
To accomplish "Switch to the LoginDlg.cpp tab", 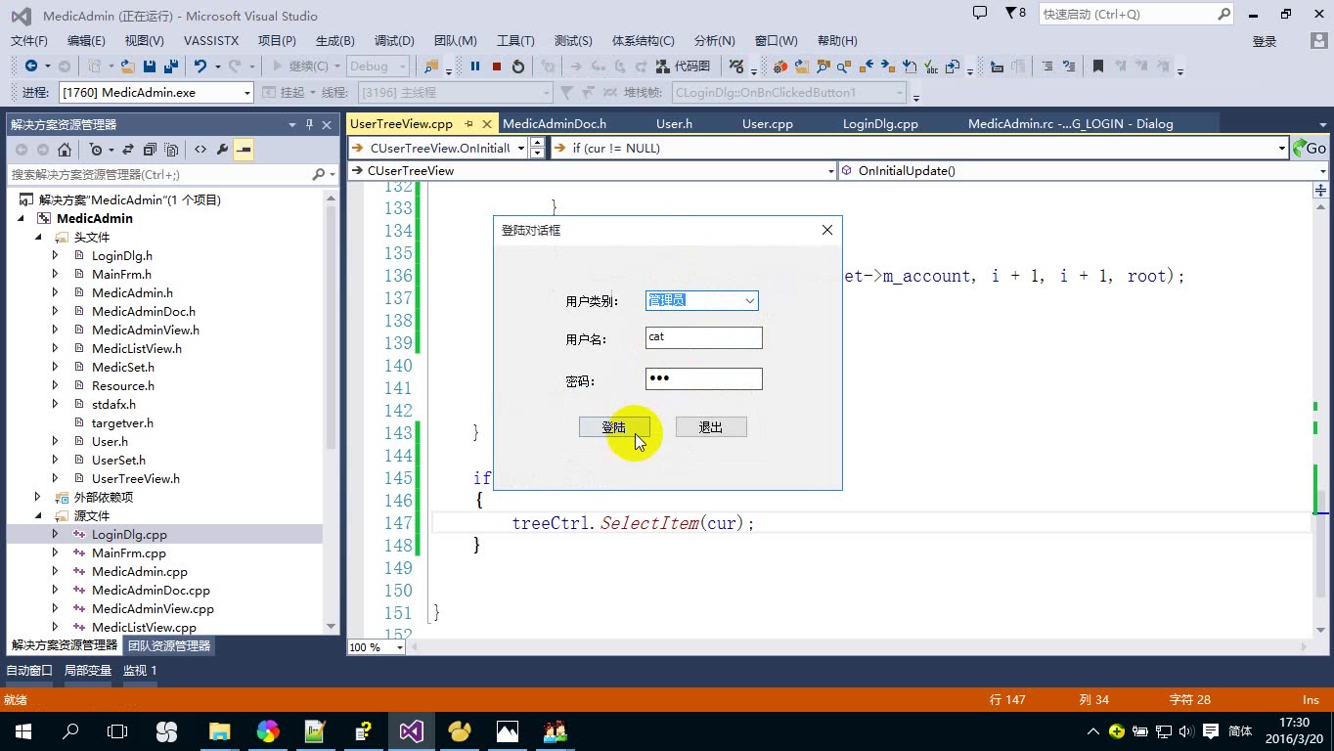I will [880, 123].
